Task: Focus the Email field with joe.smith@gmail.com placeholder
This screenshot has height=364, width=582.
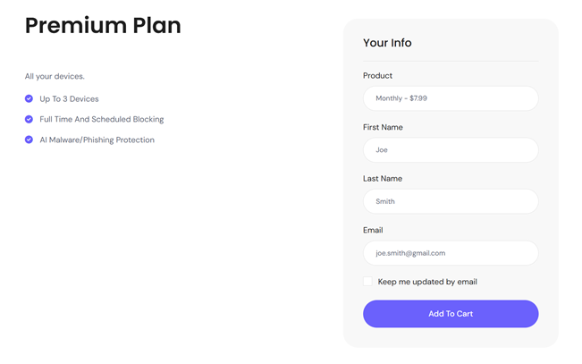Action: pos(451,253)
